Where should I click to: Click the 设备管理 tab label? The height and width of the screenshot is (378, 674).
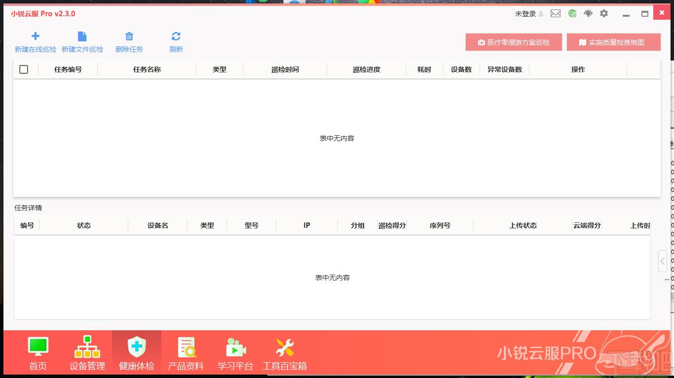pos(87,366)
